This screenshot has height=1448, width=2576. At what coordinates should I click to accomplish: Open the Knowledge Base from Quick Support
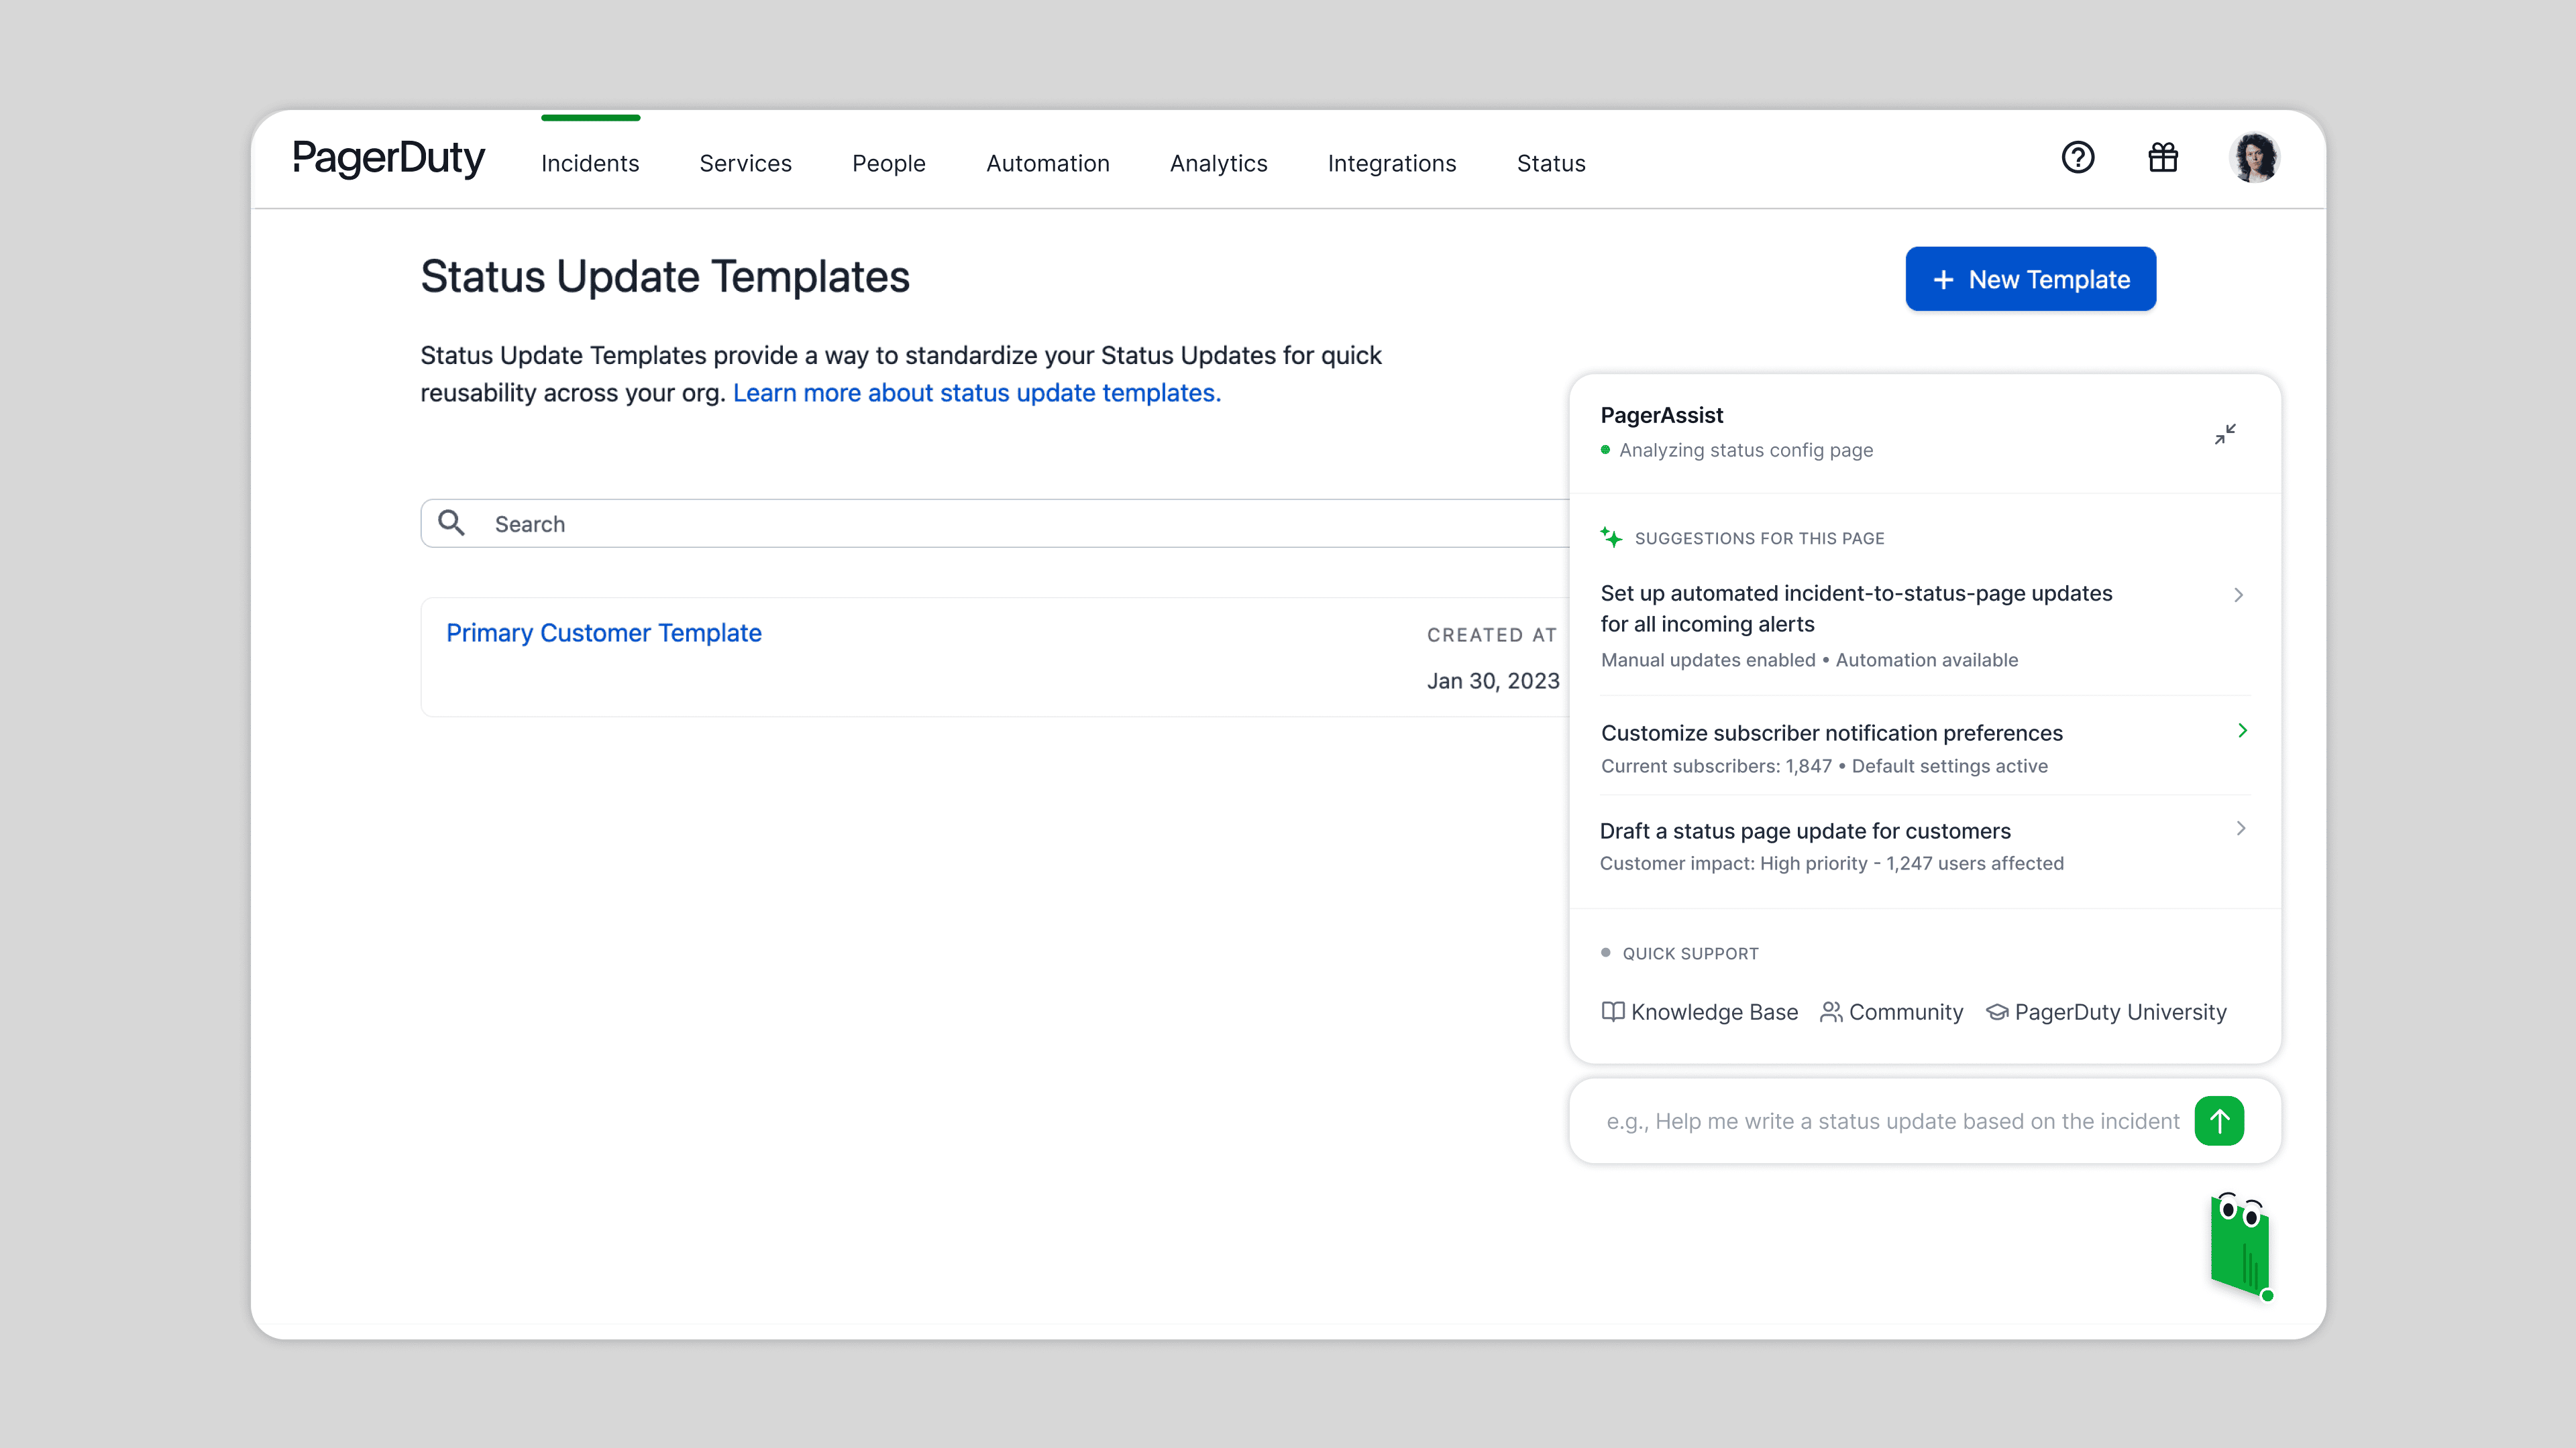(x=1713, y=1012)
